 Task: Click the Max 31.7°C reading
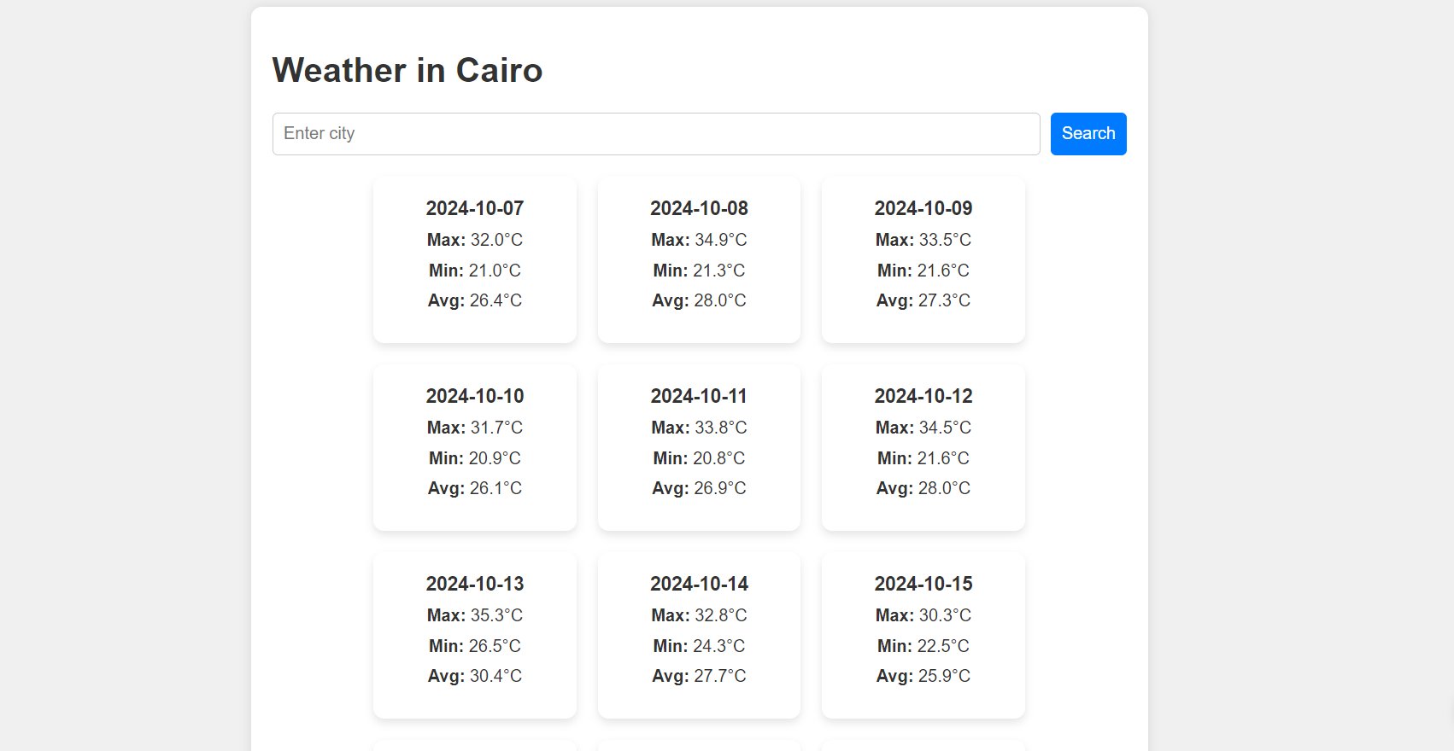tap(475, 428)
